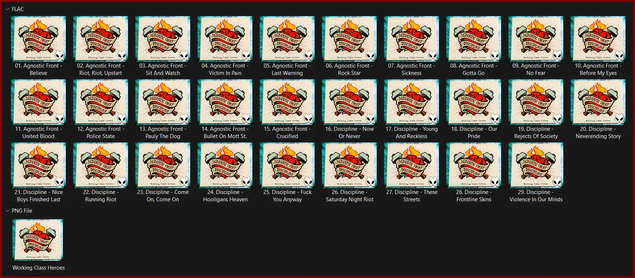Select track 02 Riot, Riot, Upstart icon
Viewport: 635px width, 278px height.
coord(101,39)
